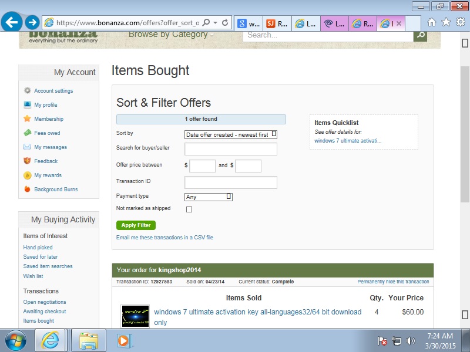Open the Open negotiations link
Viewport: 470px width, 352px height.
[x=45, y=302]
